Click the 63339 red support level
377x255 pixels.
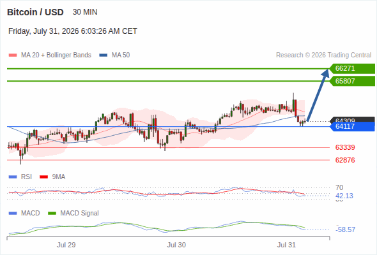(x=345, y=147)
